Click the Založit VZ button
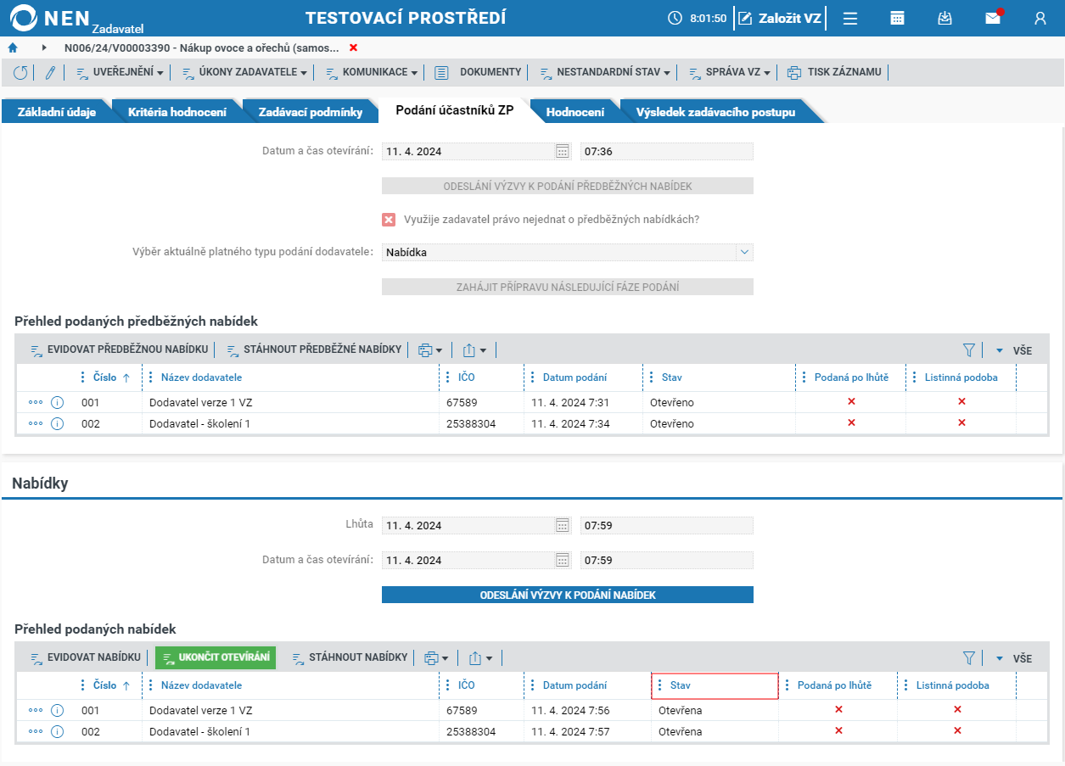The width and height of the screenshot is (1065, 766). click(x=779, y=18)
